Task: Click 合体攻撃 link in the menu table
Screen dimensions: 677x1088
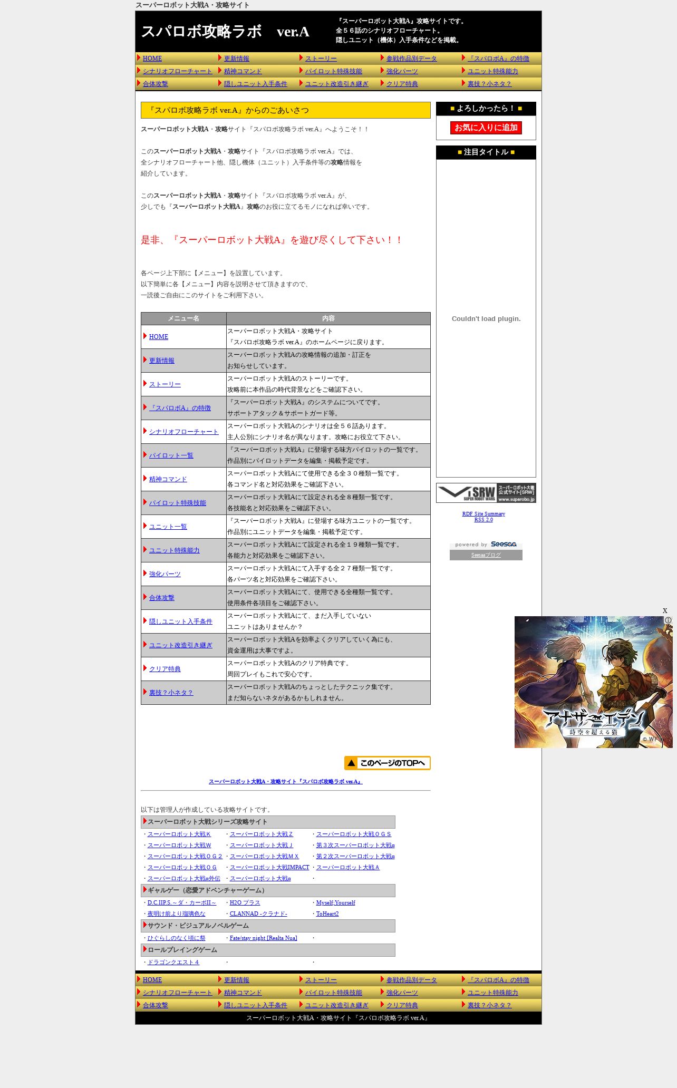Action: pos(162,598)
